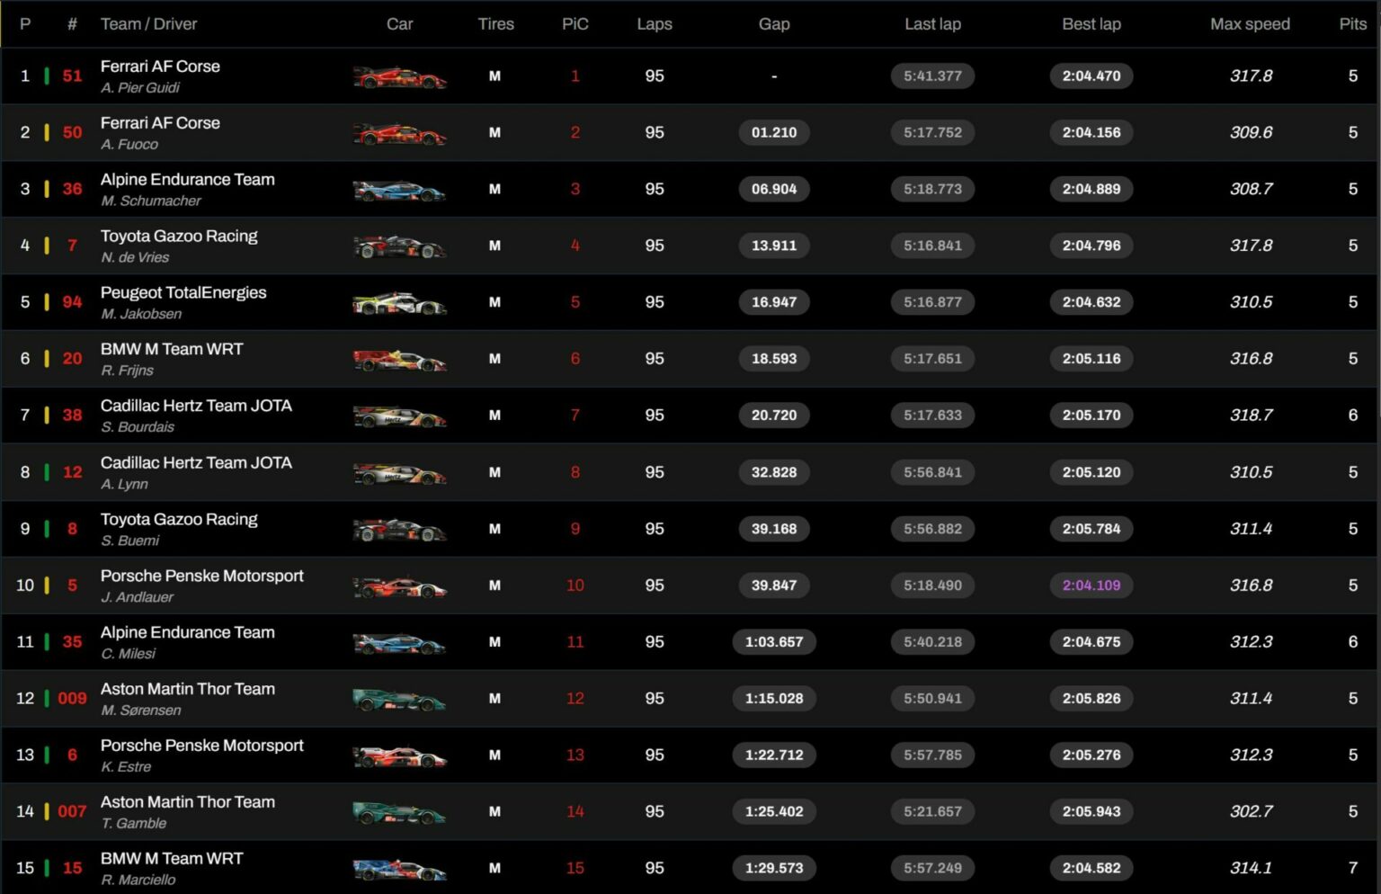Click the #8 Toyota car image
This screenshot has height=894, width=1381.
pos(400,531)
